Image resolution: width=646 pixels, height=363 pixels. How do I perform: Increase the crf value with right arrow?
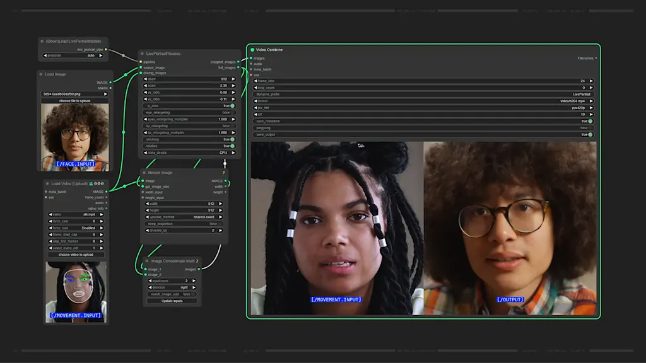click(x=590, y=115)
